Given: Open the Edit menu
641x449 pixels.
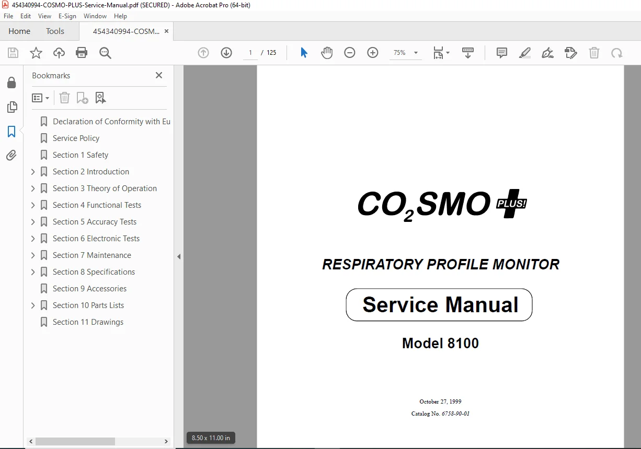Looking at the screenshot, I should (26, 16).
